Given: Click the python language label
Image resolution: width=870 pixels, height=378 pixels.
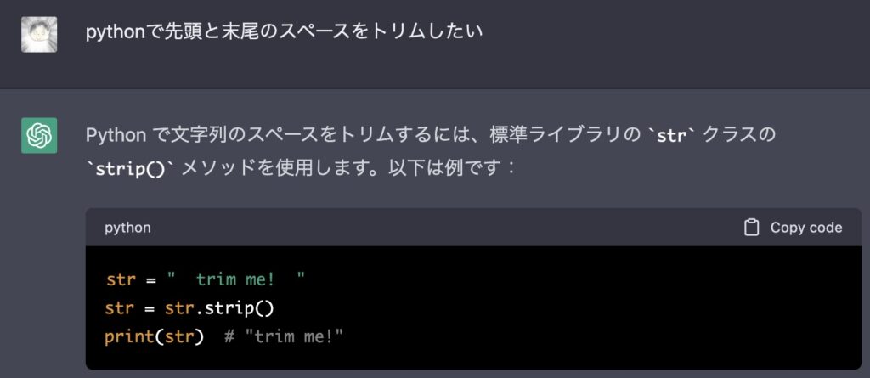Looking at the screenshot, I should 127,228.
